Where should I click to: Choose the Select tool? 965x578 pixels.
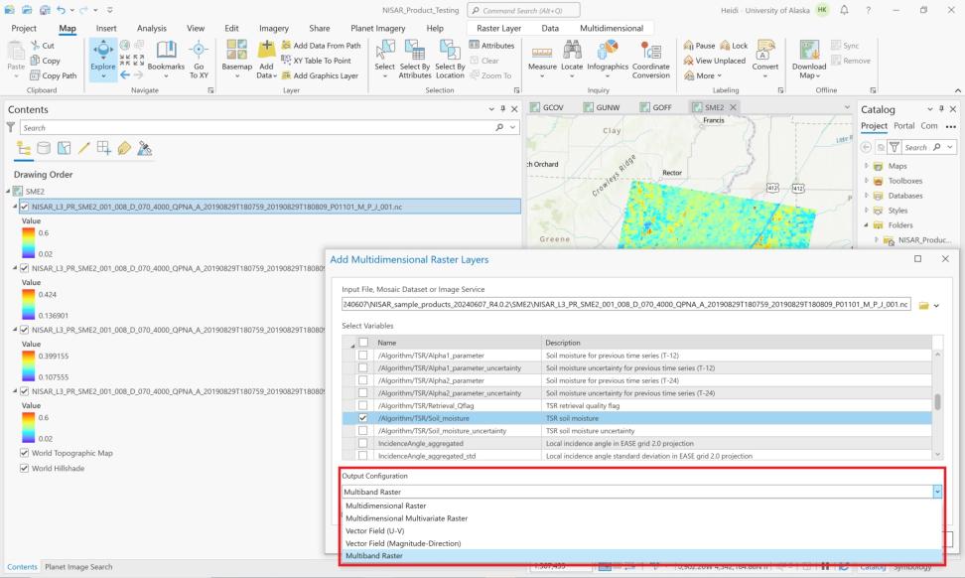[x=384, y=60]
